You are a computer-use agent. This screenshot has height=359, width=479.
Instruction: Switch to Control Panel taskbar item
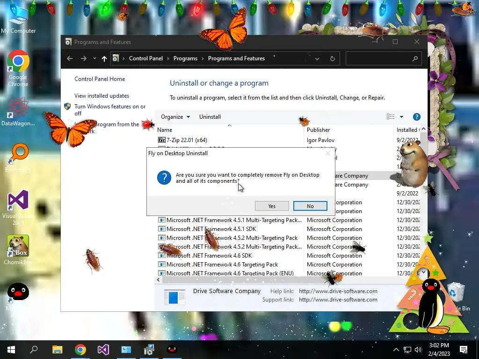pos(126,350)
